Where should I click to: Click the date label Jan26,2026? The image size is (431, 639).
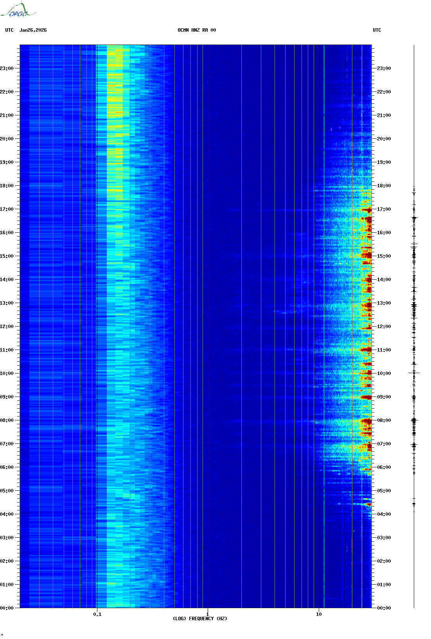pos(33,30)
